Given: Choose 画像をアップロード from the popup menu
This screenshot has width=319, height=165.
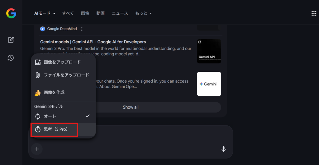Looking at the screenshot, I should [62, 62].
